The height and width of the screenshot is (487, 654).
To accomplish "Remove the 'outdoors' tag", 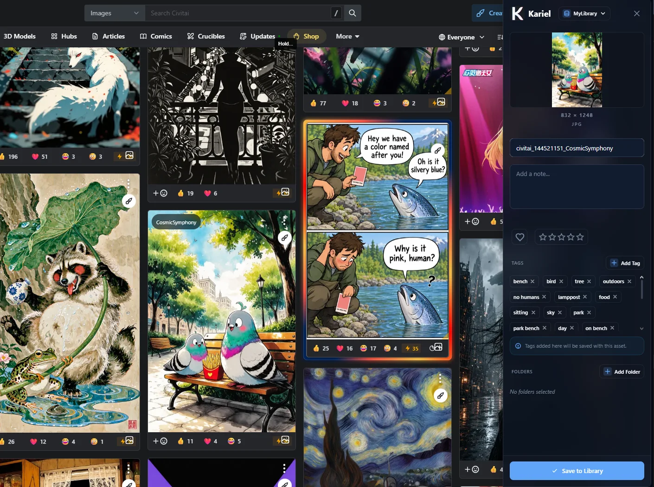I will point(629,282).
